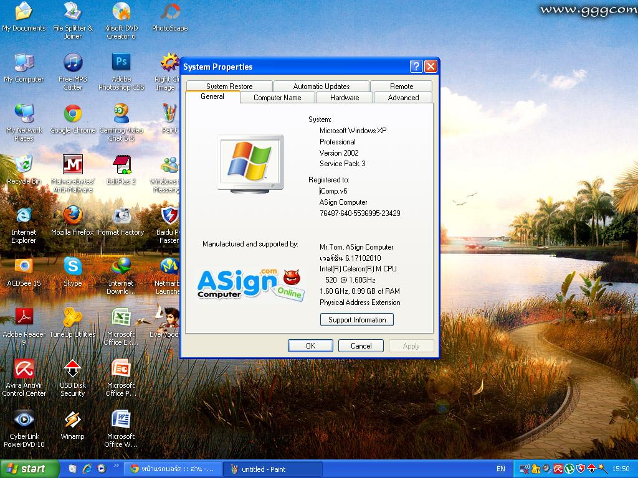The width and height of the screenshot is (638, 478).
Task: Select My Network Places icon
Action: pos(24,123)
